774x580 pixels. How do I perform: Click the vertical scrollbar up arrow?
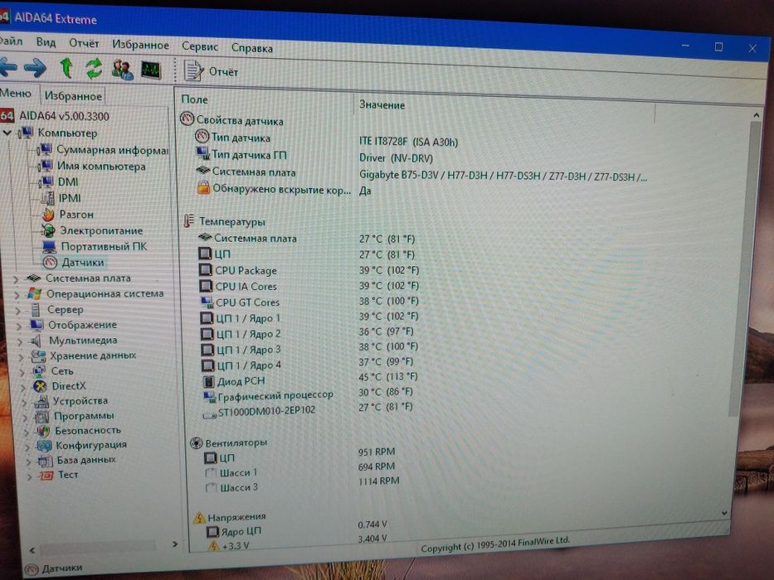[x=757, y=115]
